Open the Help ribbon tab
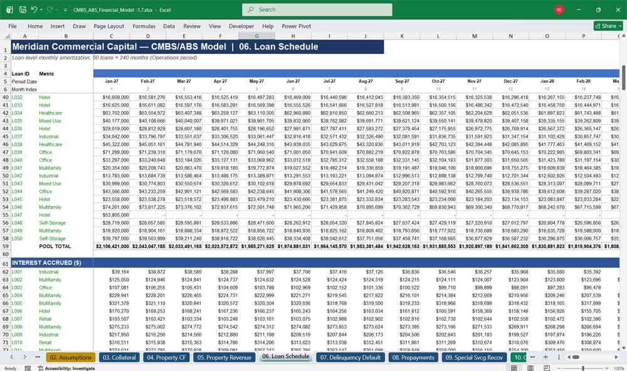The width and height of the screenshot is (627, 371). pos(268,26)
